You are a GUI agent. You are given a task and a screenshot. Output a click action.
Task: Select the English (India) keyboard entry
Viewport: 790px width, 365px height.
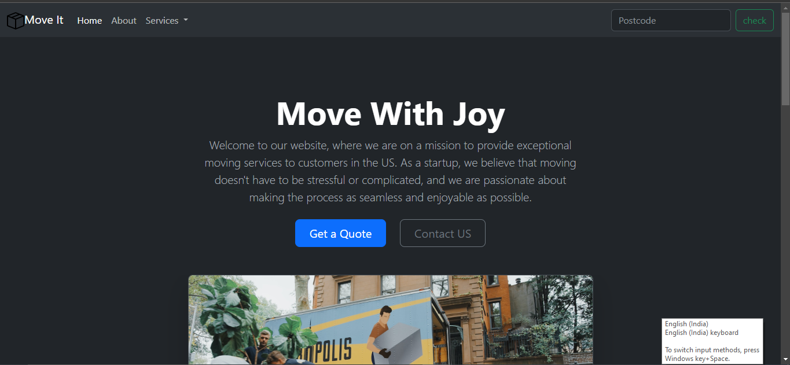pyautogui.click(x=701, y=333)
